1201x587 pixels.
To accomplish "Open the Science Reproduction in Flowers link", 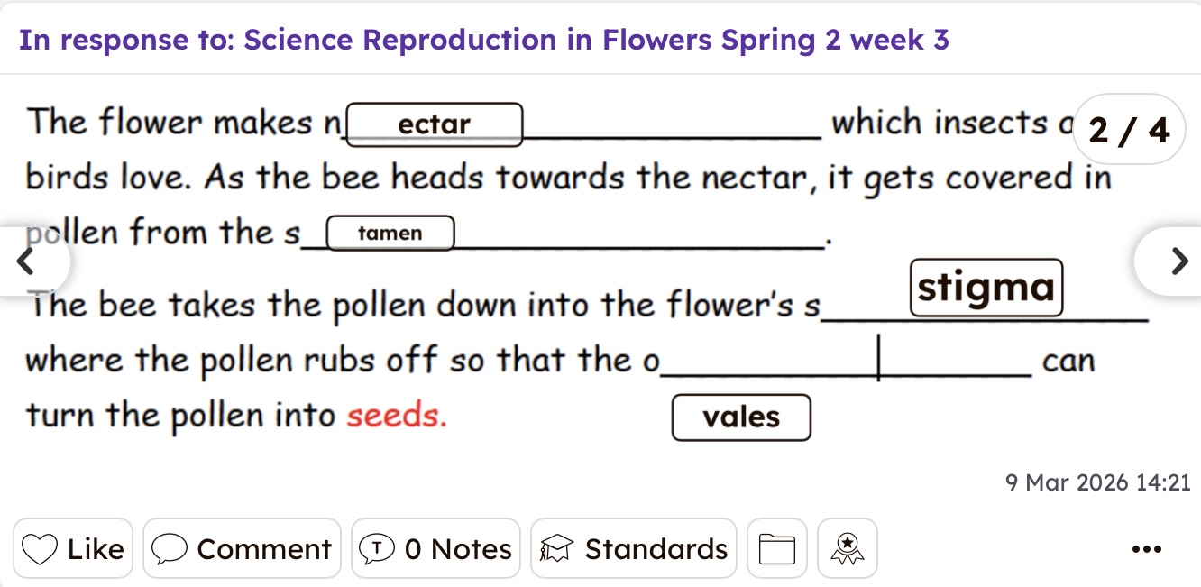I will tap(596, 40).
